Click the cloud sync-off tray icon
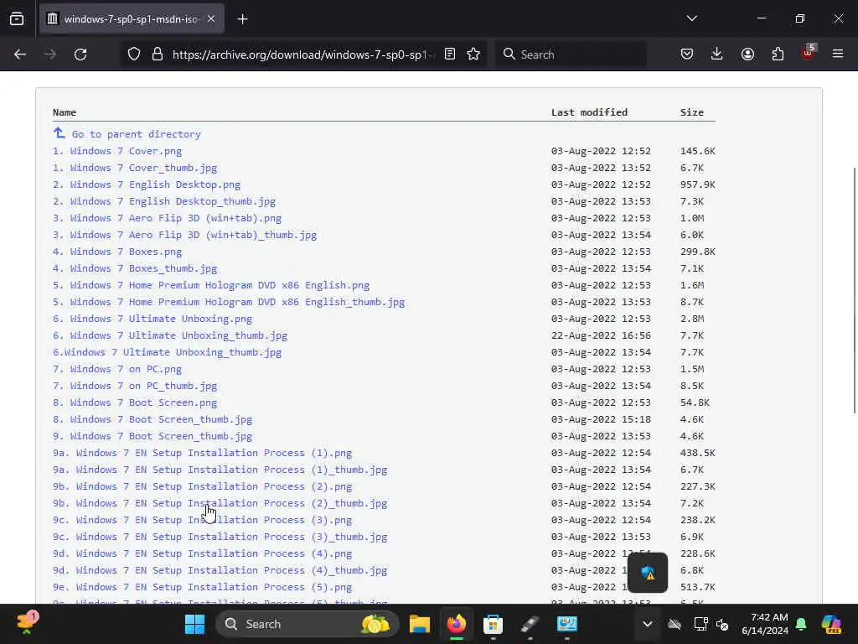Screen dimensions: 858x644 click(x=675, y=624)
